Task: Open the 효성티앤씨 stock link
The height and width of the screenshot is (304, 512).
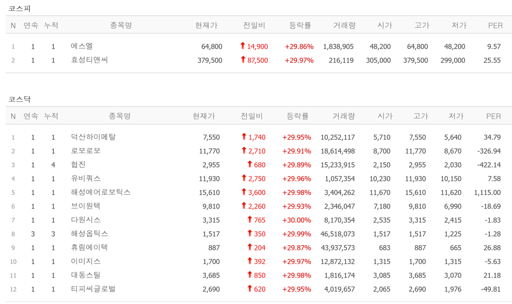Action: tap(89, 60)
